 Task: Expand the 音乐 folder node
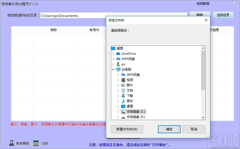[118, 101]
